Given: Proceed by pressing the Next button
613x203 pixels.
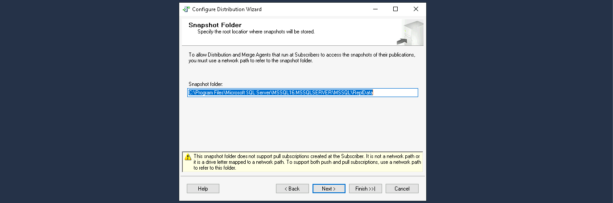Looking at the screenshot, I should (329, 189).
